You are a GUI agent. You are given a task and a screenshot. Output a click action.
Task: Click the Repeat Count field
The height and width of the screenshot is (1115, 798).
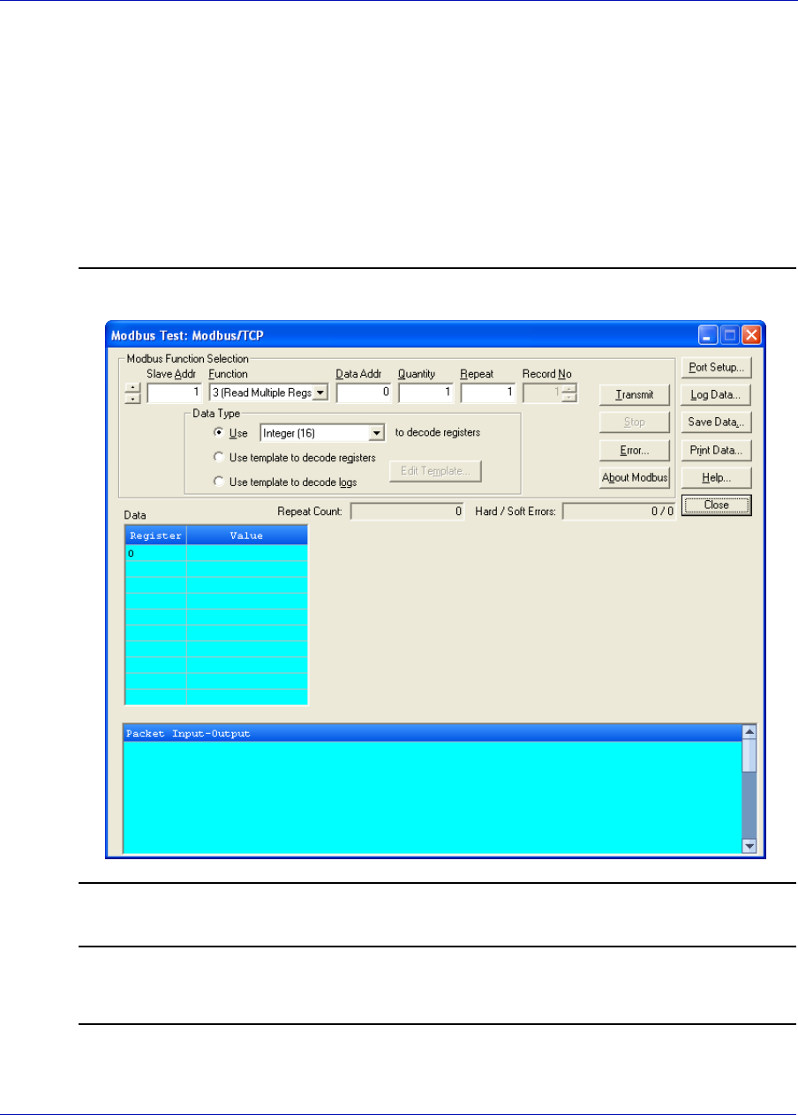pos(408,511)
